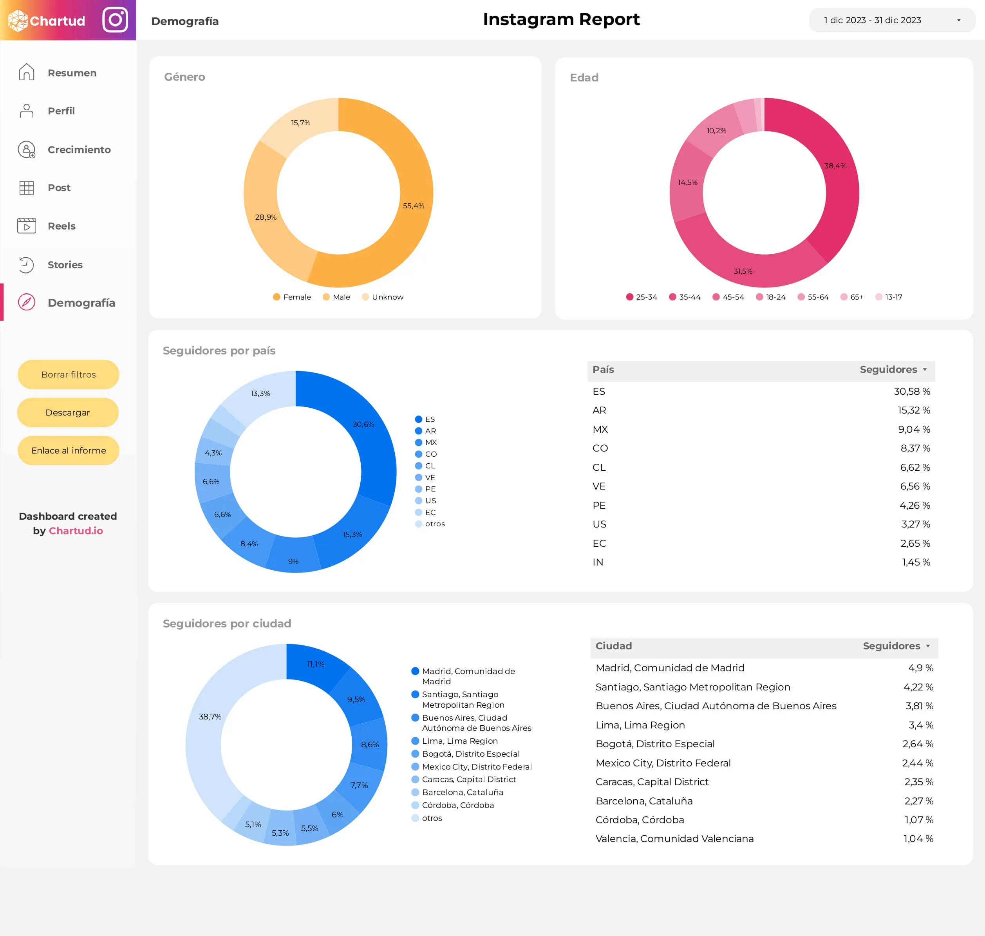
Task: Click the Post grid icon
Action: pyautogui.click(x=27, y=188)
